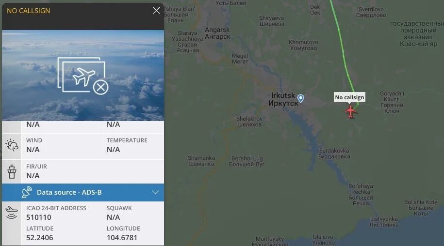Click the latitude value 52.2406
The image size is (444, 246).
tap(40, 238)
